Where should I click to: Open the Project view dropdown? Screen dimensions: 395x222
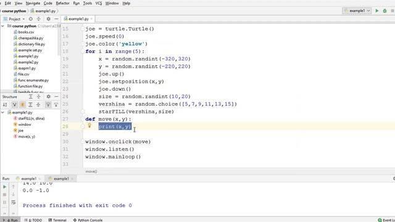click(15, 19)
